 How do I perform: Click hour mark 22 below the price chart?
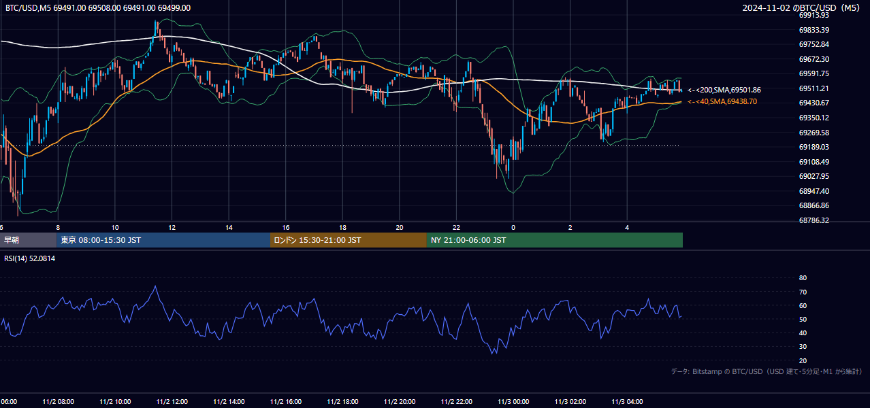(456, 227)
